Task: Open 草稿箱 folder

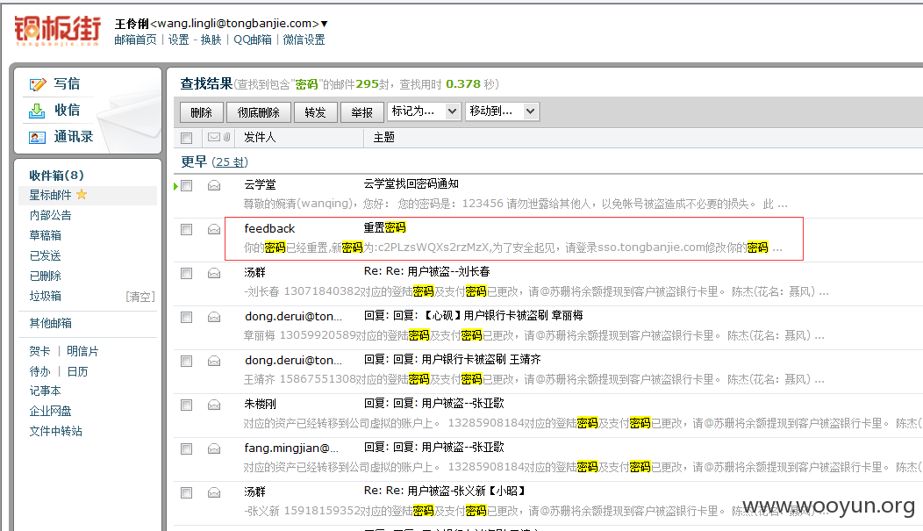Action: click(x=46, y=235)
